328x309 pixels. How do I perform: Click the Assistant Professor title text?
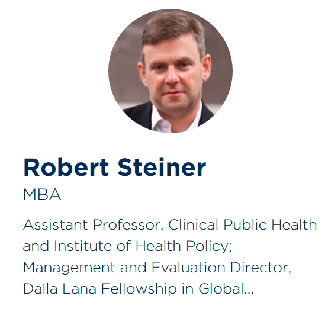click(93, 226)
